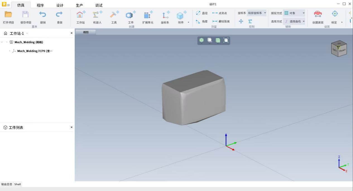
Task: Click the first view-mode cube icon in viewport
Action: 201,40
